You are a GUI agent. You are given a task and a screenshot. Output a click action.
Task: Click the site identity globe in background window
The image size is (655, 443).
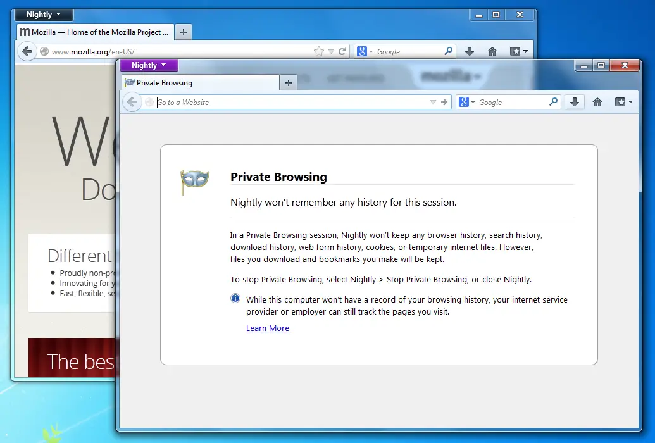coord(44,51)
